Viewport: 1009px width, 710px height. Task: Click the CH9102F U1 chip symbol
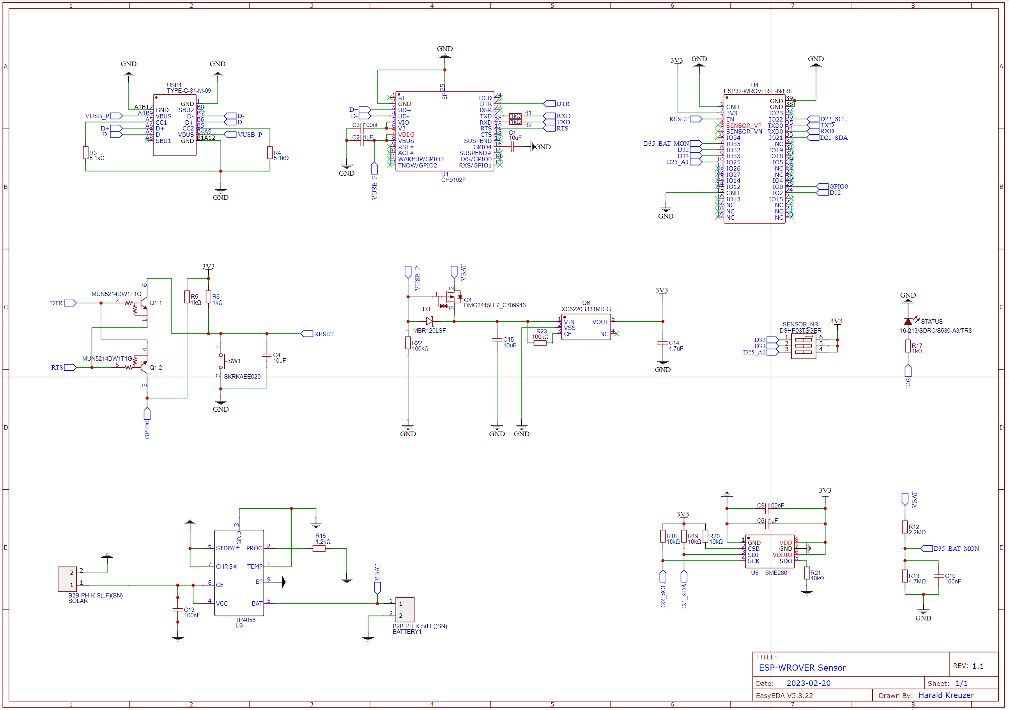click(x=444, y=131)
